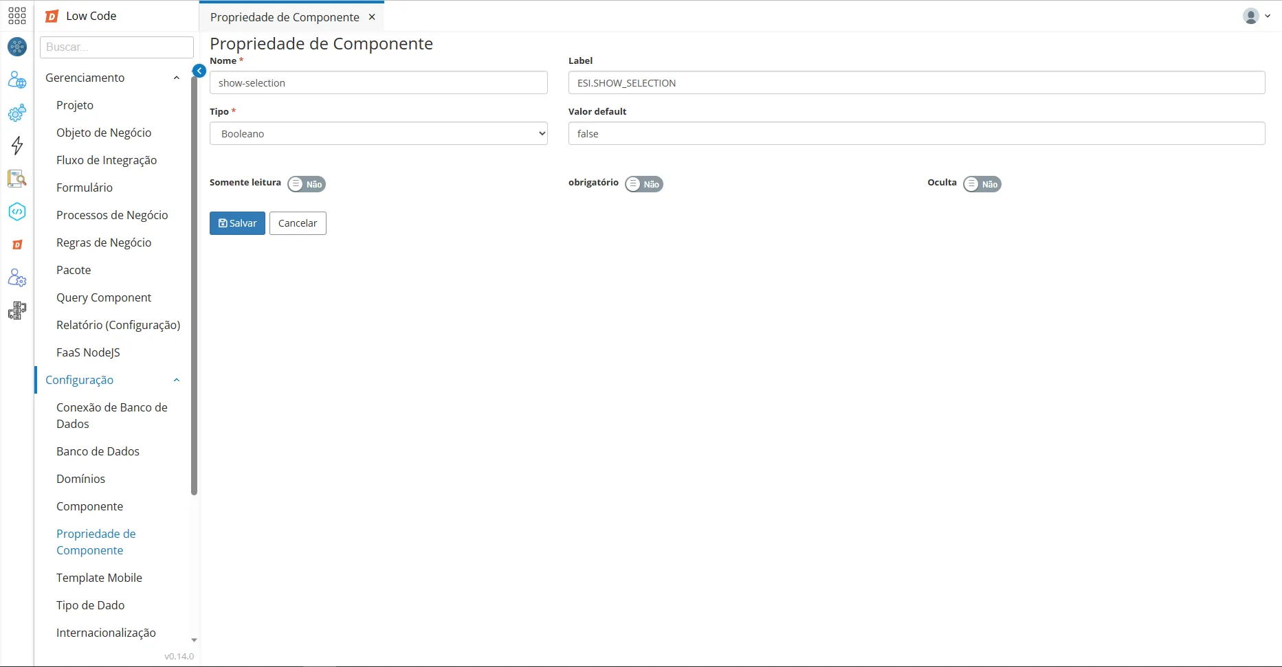The width and height of the screenshot is (1282, 667).
Task: Focus the Buscar search box
Action: [117, 47]
